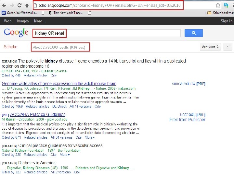This screenshot has height=175, width=234.
Task: Click Cite under Clinical practice guidelines result
Action: tap(53, 155)
